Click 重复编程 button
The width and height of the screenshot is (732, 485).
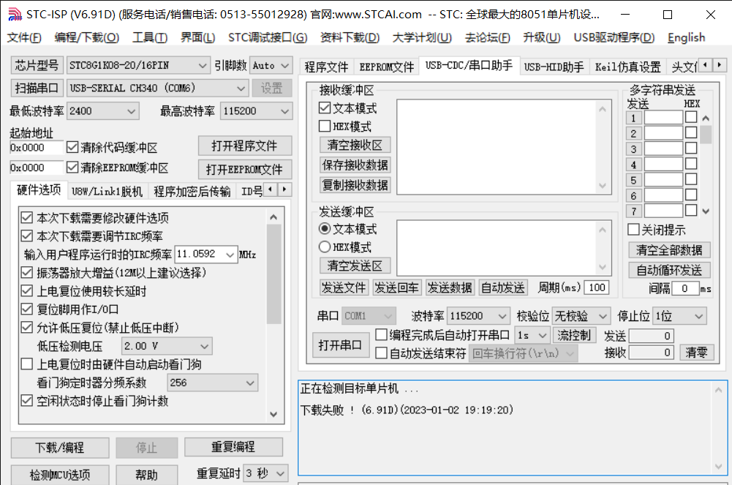click(233, 447)
